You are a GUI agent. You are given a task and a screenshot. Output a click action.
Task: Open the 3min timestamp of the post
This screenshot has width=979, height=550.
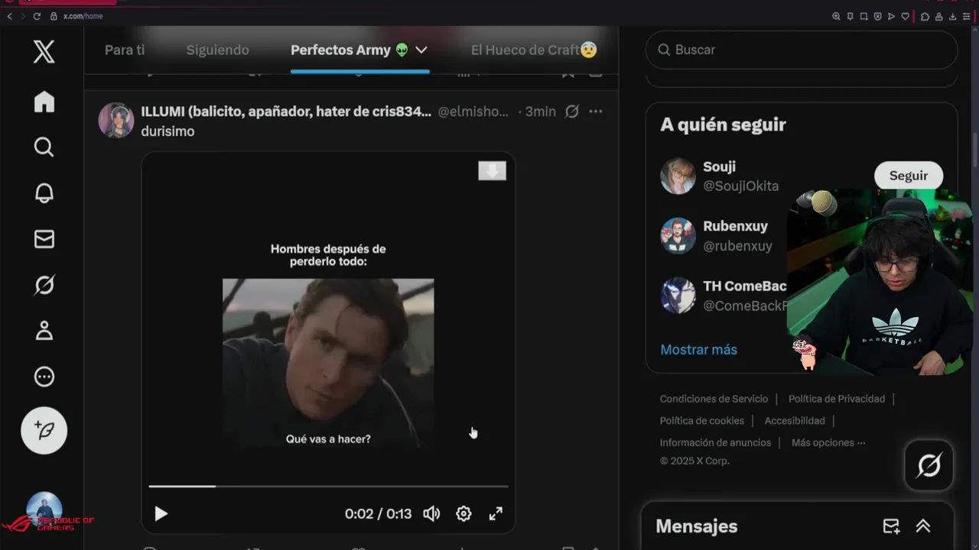point(540,112)
